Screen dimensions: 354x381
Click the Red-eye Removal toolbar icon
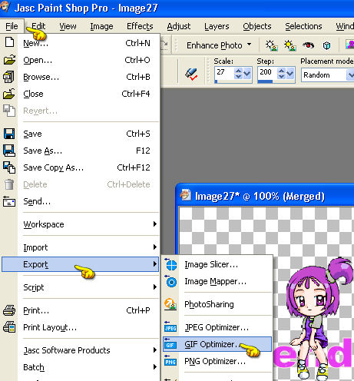pos(309,45)
